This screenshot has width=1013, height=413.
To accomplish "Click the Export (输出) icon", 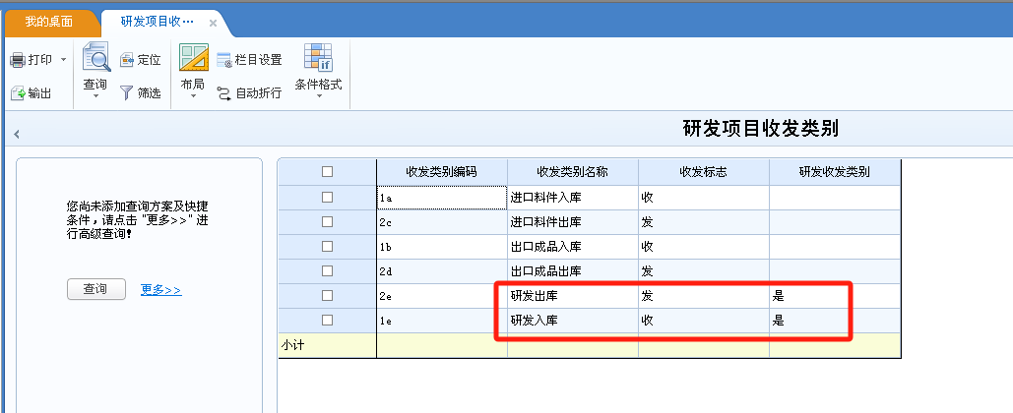I will click(x=18, y=93).
